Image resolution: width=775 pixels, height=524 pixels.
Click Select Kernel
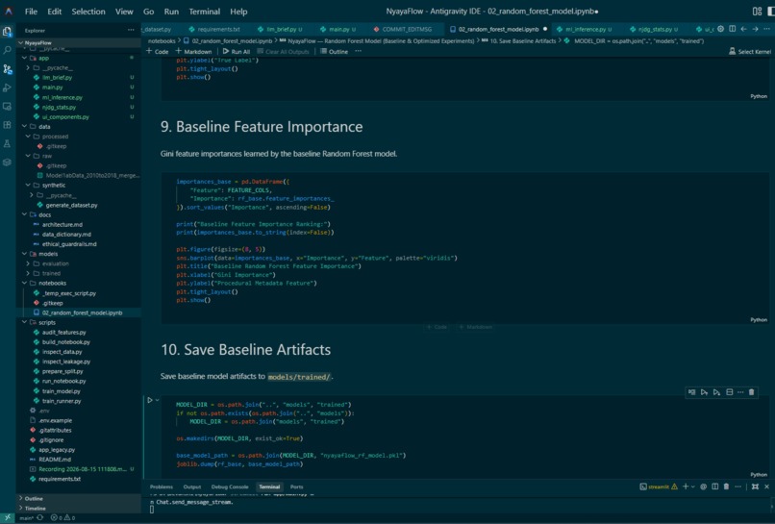[750, 51]
